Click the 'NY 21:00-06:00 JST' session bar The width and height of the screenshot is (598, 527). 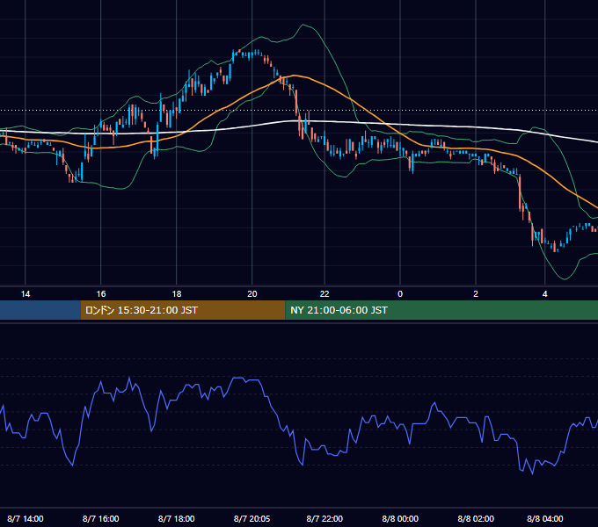[441, 310]
